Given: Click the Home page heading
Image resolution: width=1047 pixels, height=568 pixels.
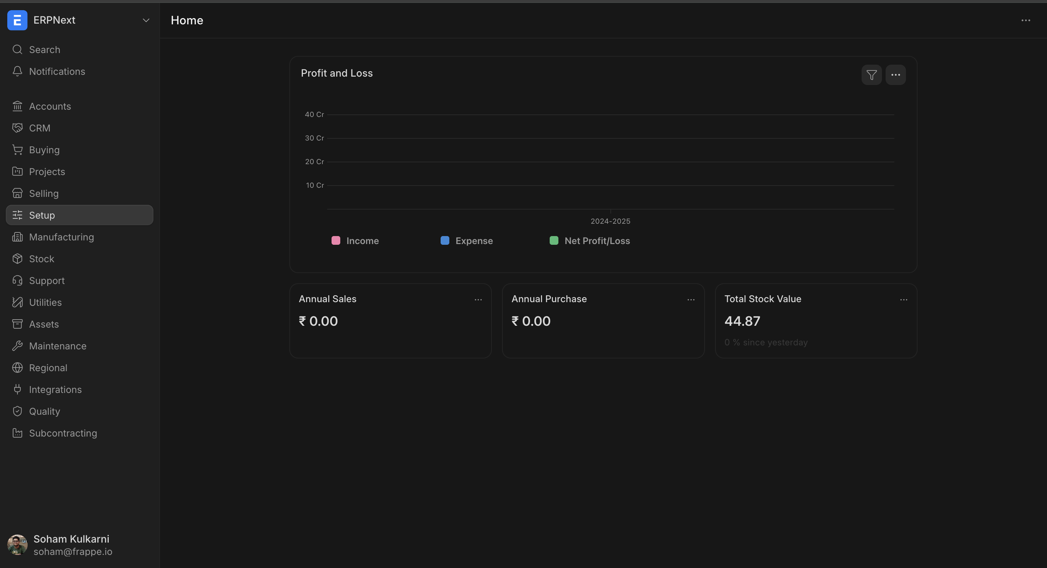Looking at the screenshot, I should click(x=187, y=20).
